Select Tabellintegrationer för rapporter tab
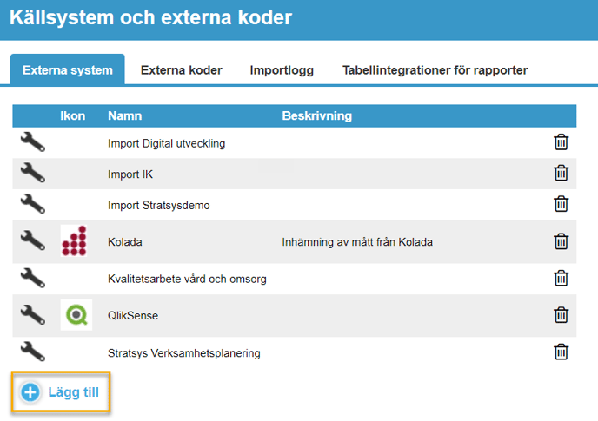598x421 pixels. (435, 70)
